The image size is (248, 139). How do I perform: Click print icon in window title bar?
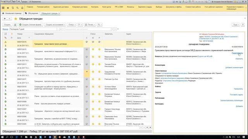pyautogui.click(x=177, y=2)
